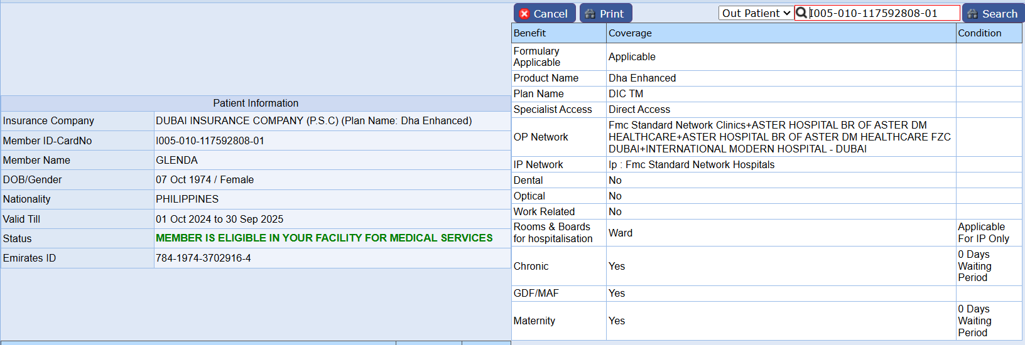Click the Valid Till date range
1025x345 pixels.
(x=219, y=220)
